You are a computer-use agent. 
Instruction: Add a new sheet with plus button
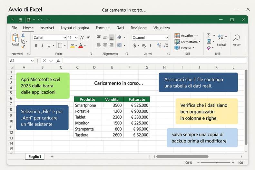[x=52, y=157]
